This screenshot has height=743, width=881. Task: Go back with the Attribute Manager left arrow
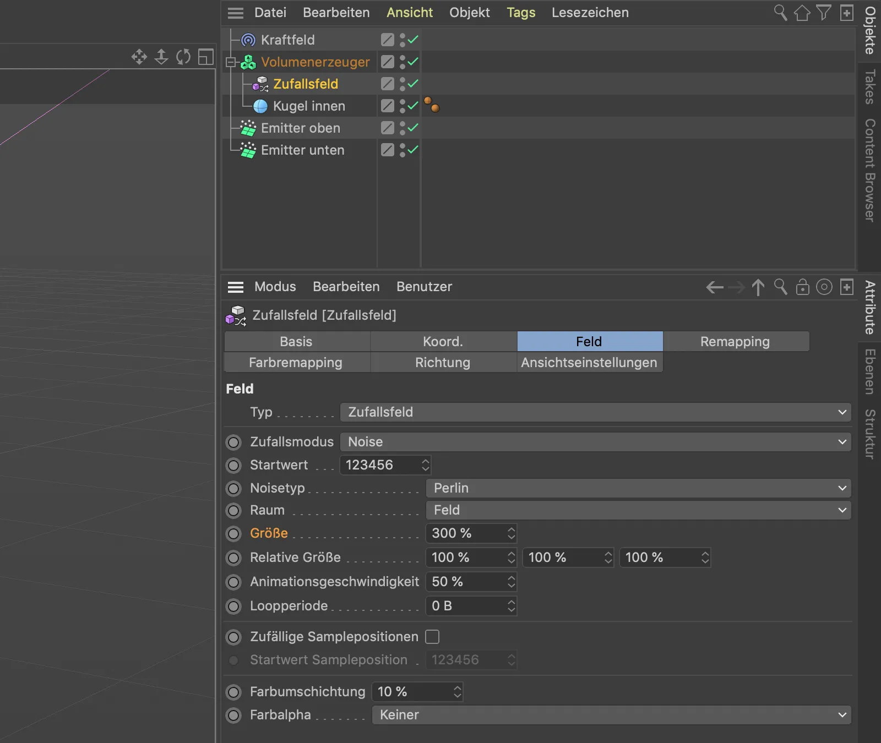tap(715, 287)
